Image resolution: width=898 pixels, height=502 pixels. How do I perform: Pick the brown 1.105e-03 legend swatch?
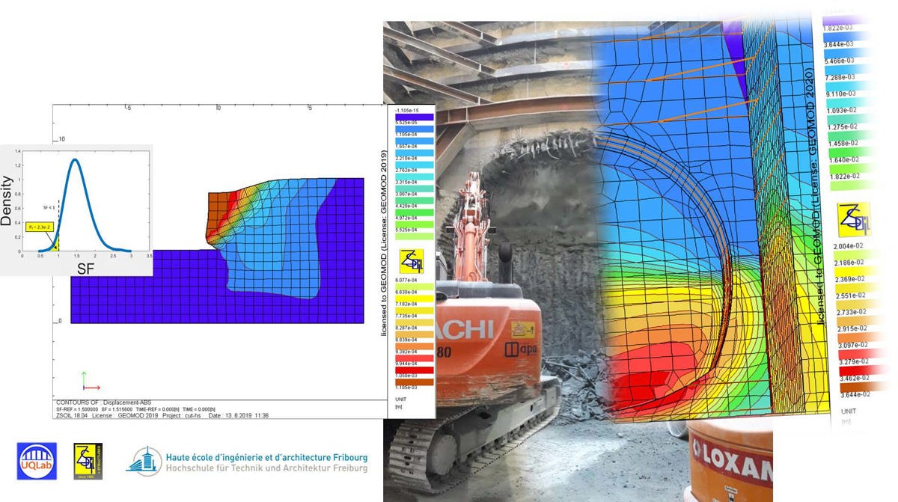[412, 382]
